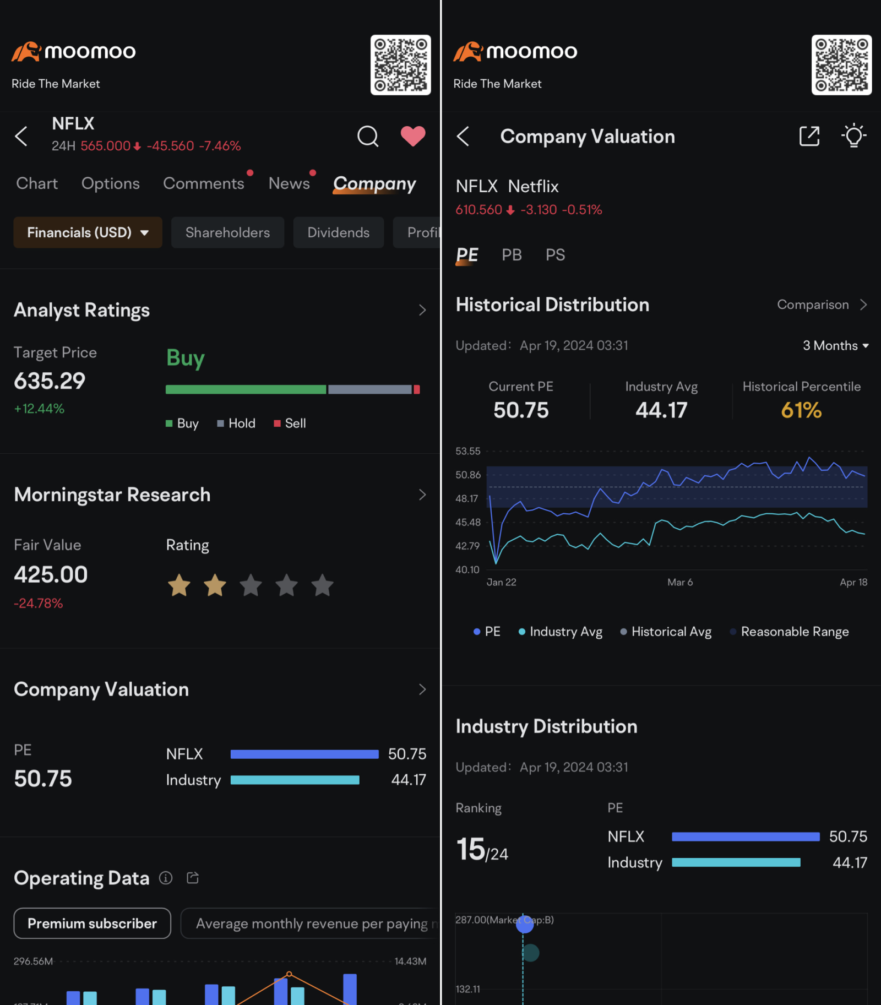Share Company Valuation via export icon

(x=809, y=136)
